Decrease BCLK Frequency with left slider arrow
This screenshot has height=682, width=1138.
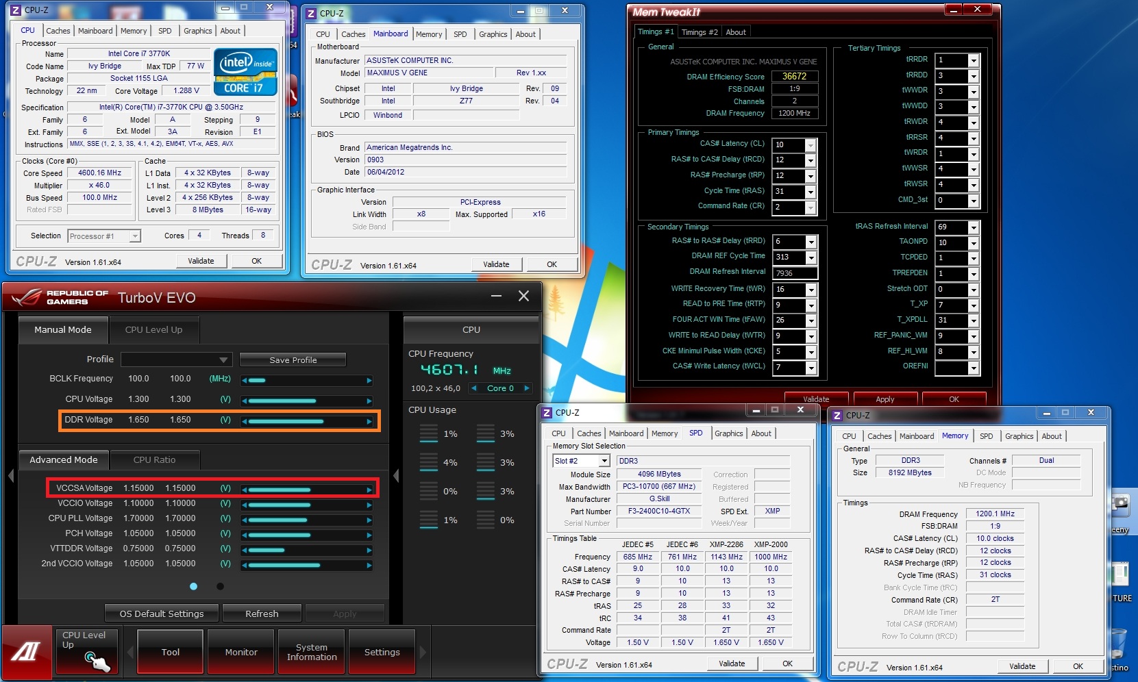pyautogui.click(x=244, y=380)
